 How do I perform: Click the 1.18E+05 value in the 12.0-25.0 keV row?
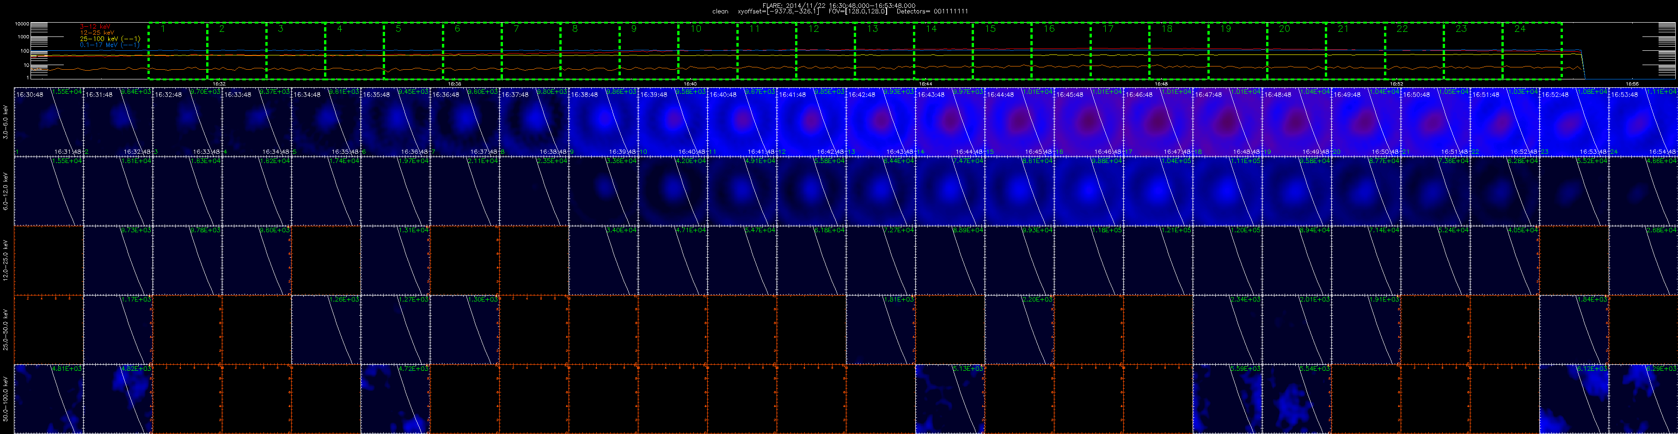tap(1108, 230)
